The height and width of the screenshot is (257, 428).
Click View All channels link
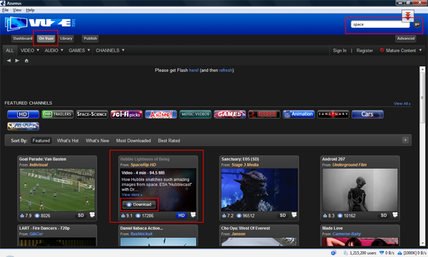pyautogui.click(x=402, y=103)
